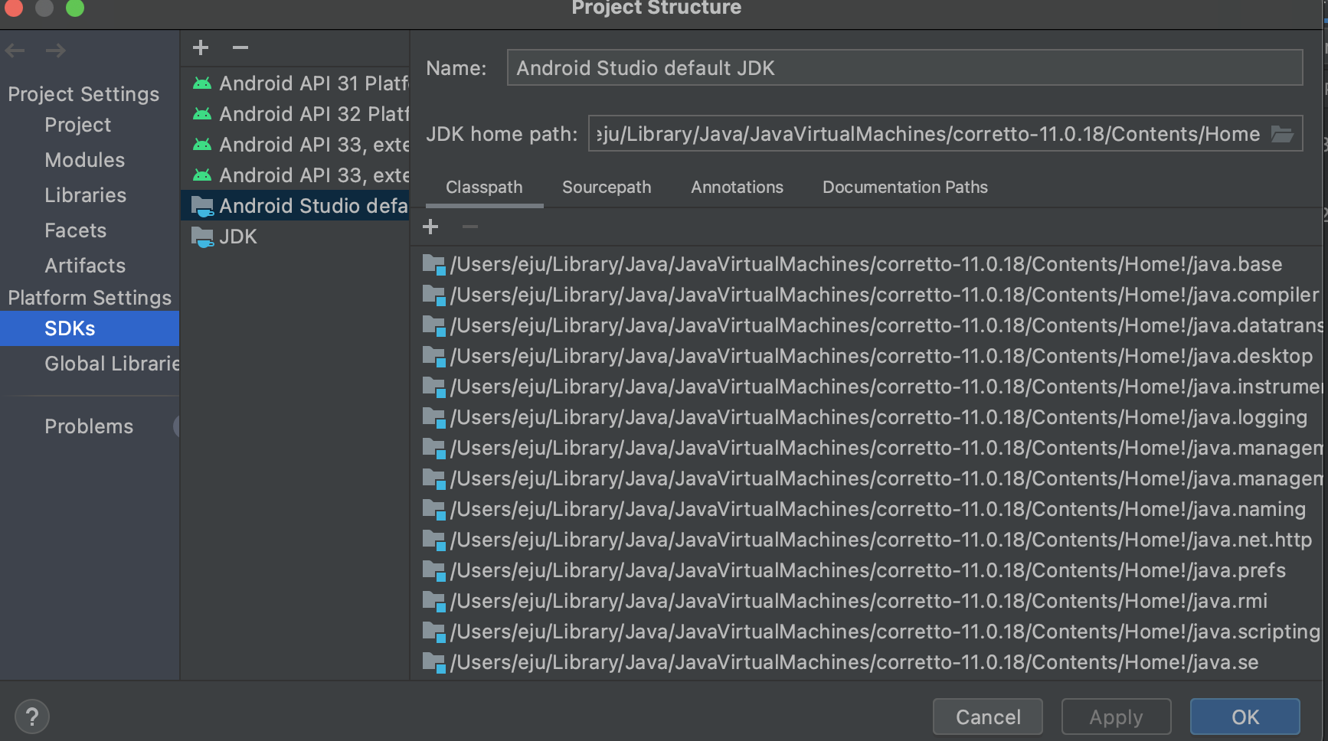This screenshot has height=741, width=1328.
Task: Add a new SDK with plus icon
Action: [x=201, y=47]
